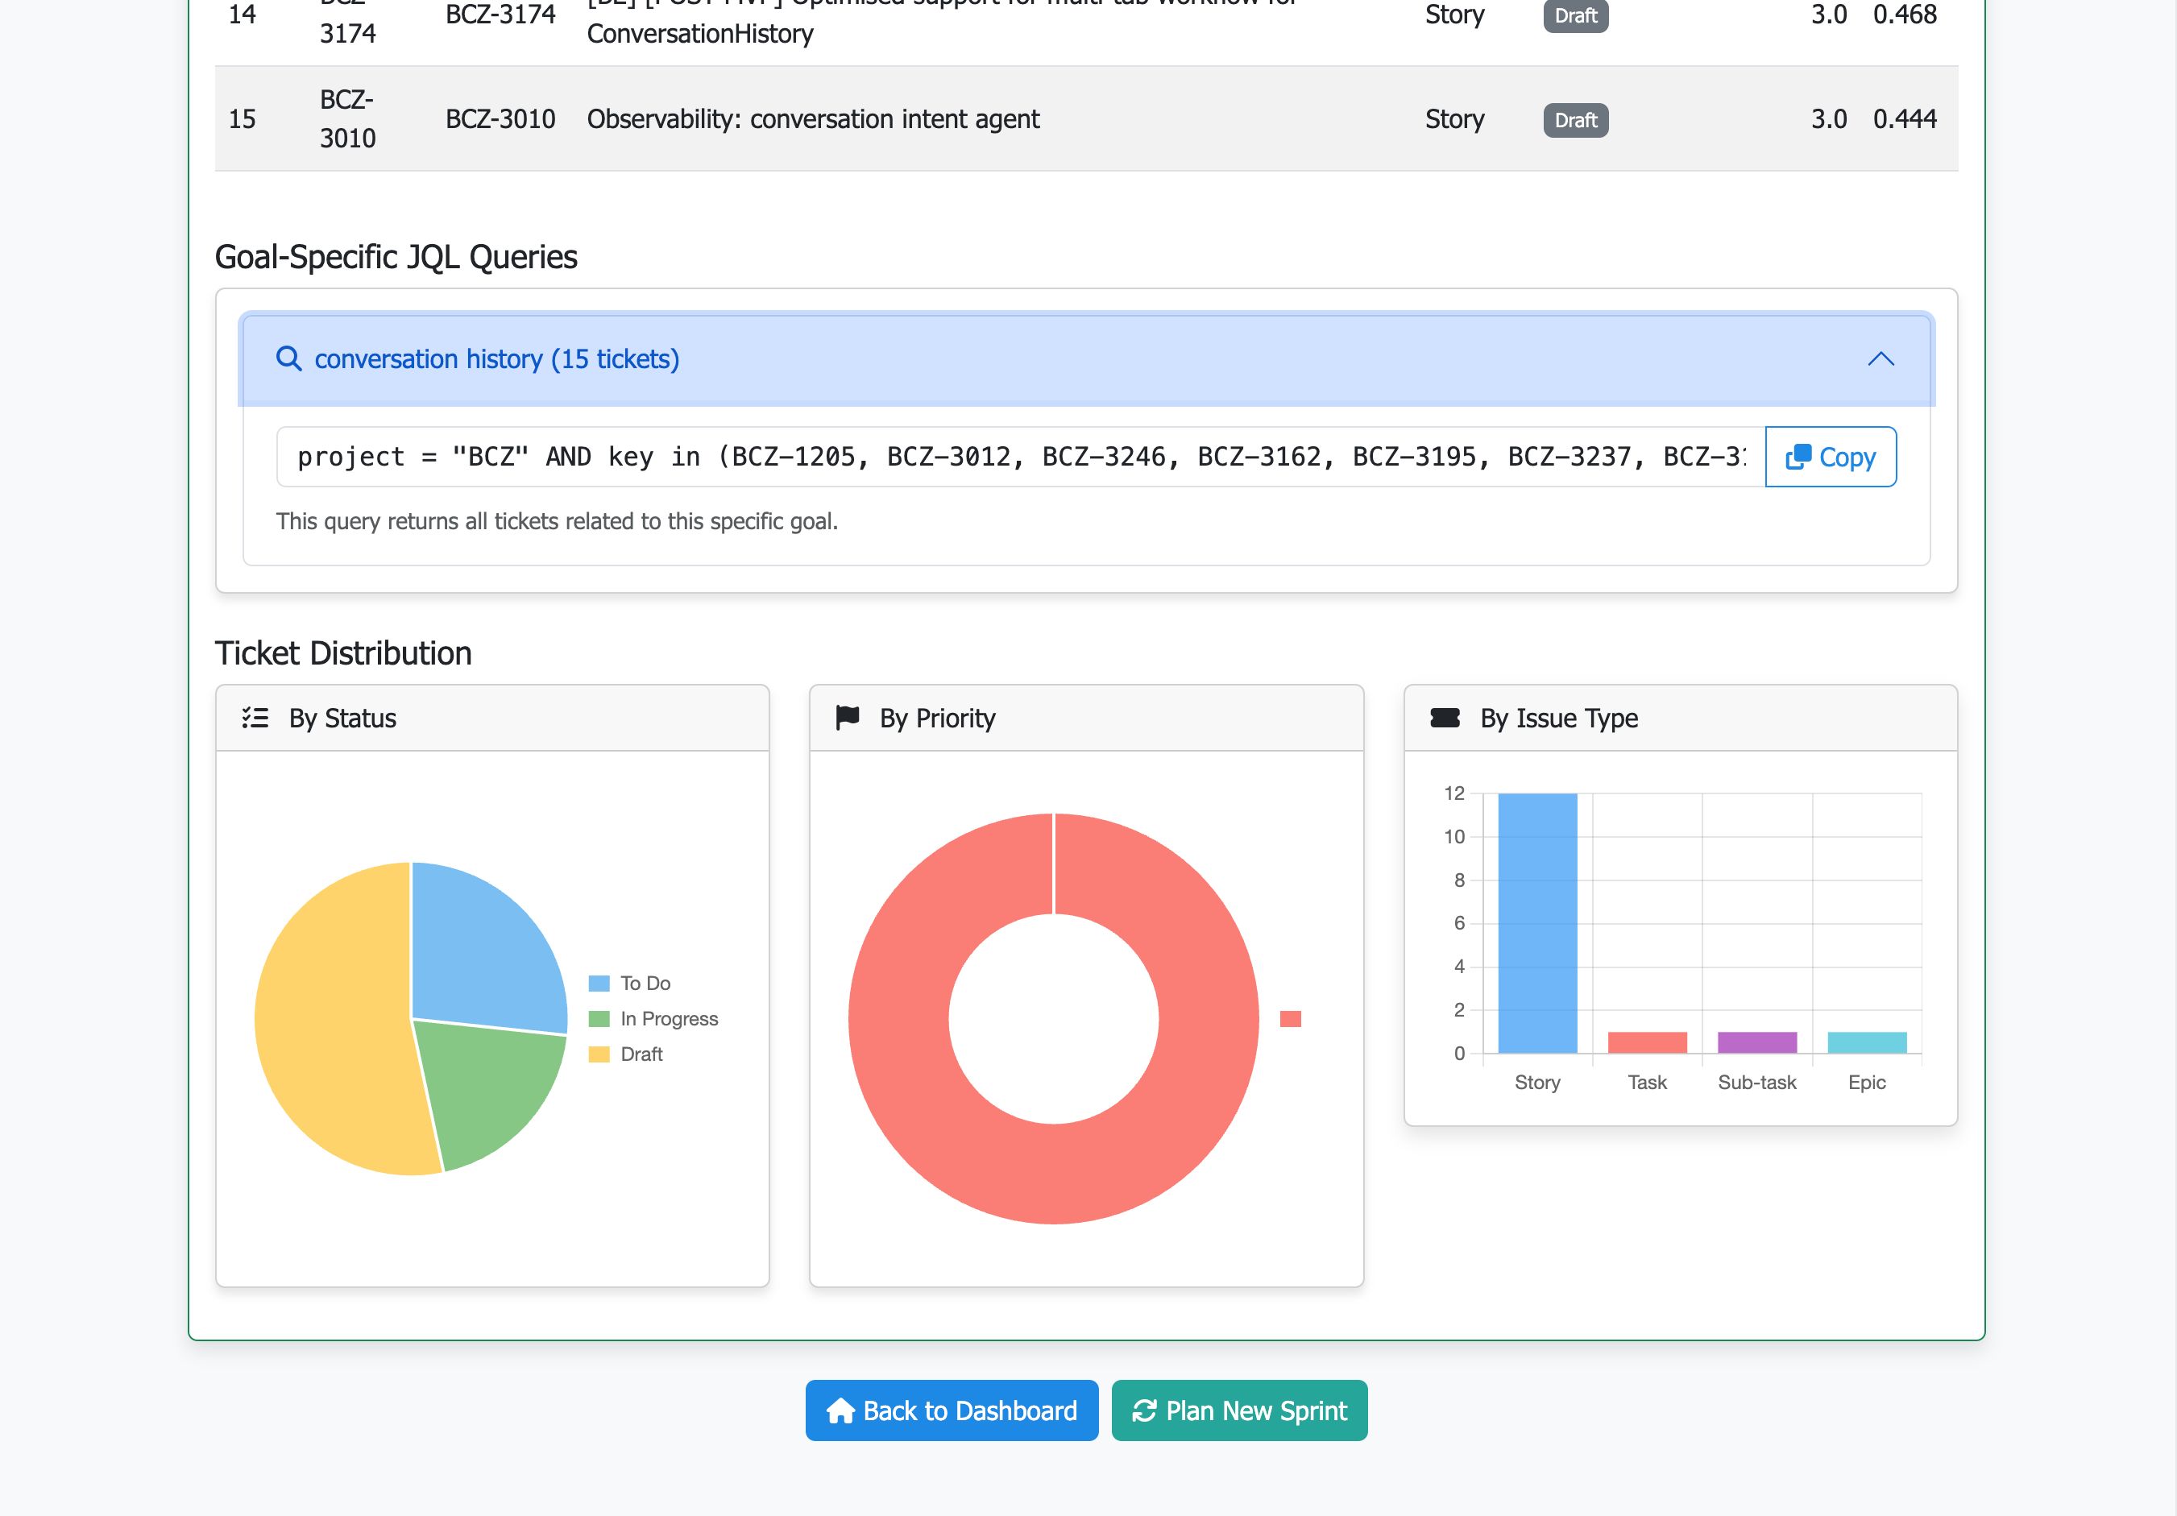Click the Epic teal bar
Image resolution: width=2177 pixels, height=1516 pixels.
point(1867,1042)
